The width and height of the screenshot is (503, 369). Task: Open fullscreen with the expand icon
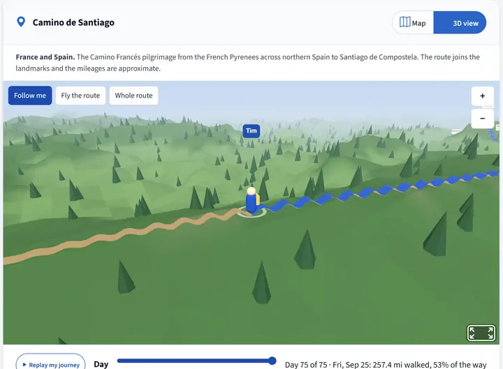pyautogui.click(x=481, y=333)
